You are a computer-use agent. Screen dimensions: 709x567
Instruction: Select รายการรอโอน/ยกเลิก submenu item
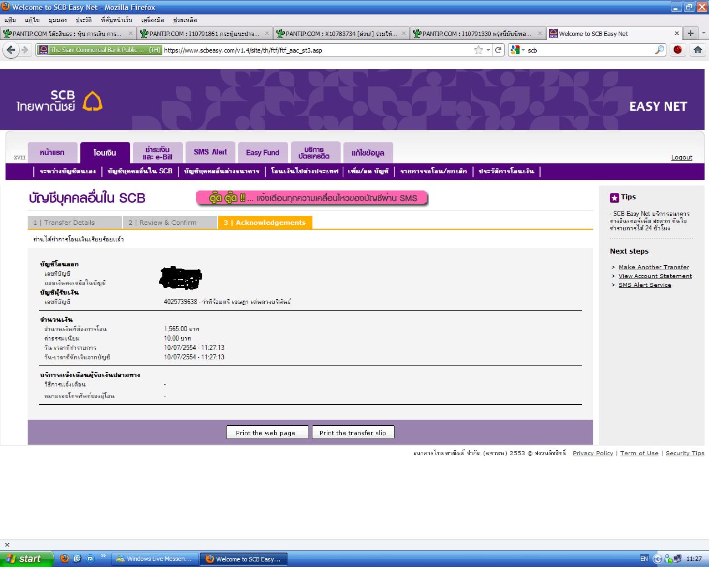pos(433,171)
